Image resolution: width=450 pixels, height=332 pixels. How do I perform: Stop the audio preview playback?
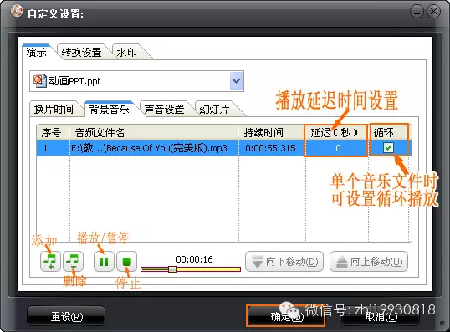(126, 262)
